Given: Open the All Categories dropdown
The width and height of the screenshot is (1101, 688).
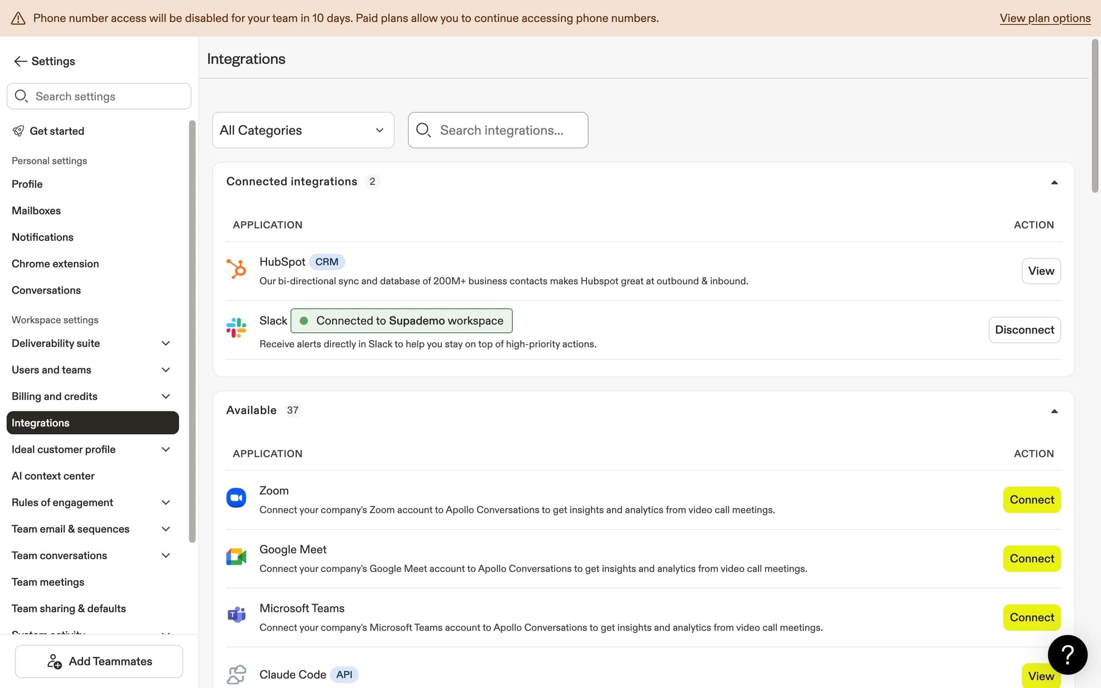Looking at the screenshot, I should (303, 130).
